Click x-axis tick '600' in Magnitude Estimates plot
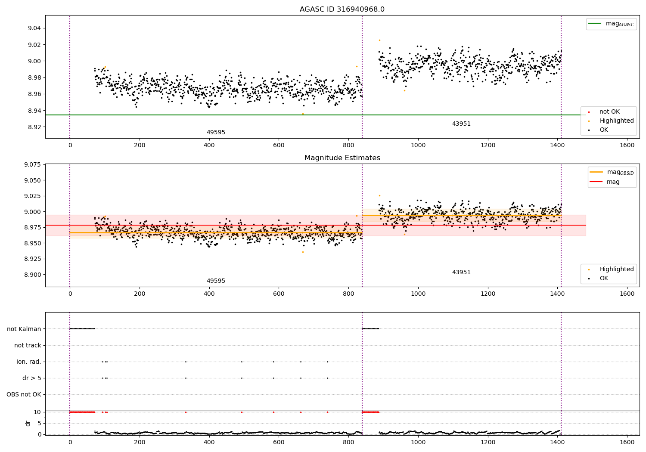This screenshot has width=646, height=452. [279, 294]
